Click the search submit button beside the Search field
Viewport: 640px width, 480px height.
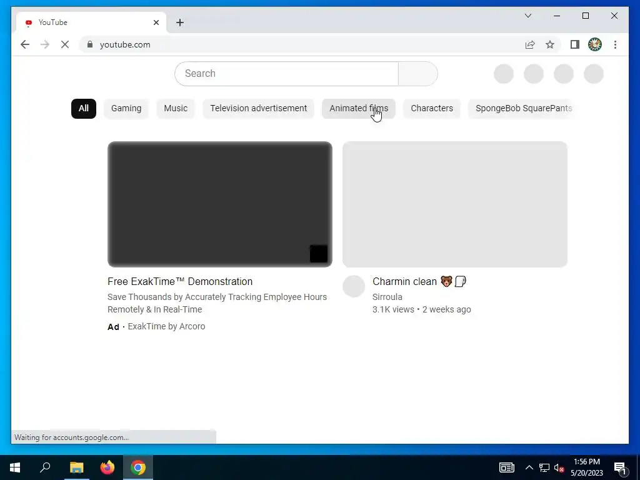coord(418,74)
